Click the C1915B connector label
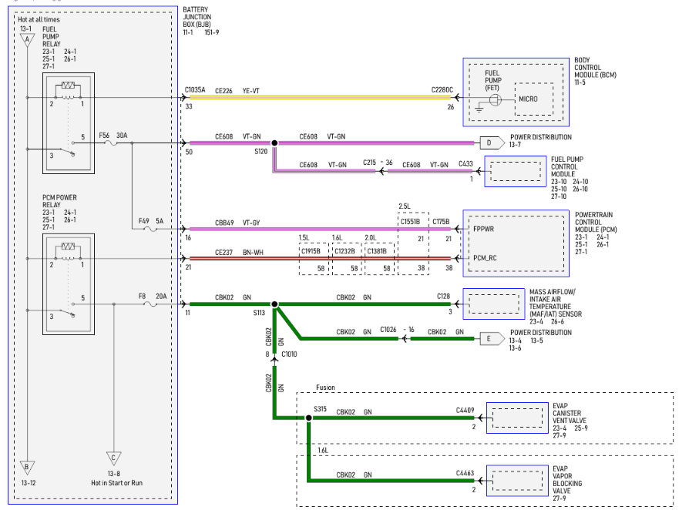 [x=311, y=251]
